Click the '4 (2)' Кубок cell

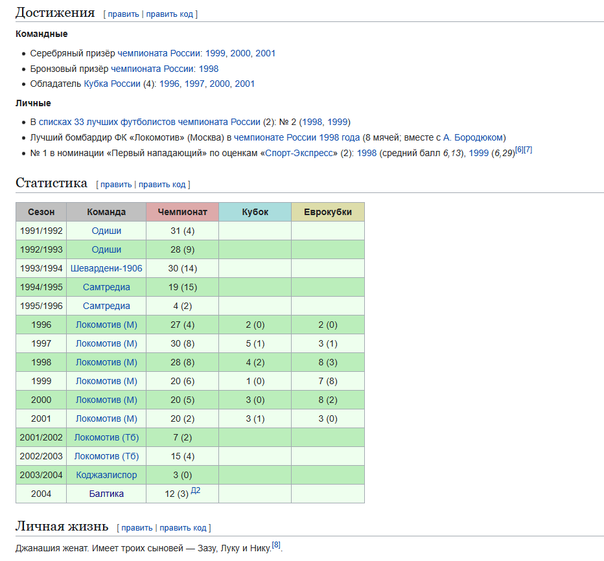[x=255, y=362]
